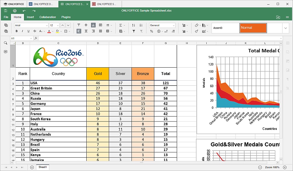Toggle Italic formatting
The height and width of the screenshot is (171, 293).
[x=22, y=31]
